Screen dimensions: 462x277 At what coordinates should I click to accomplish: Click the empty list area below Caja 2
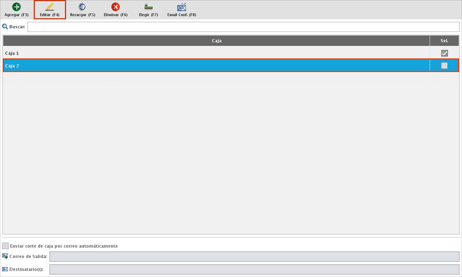click(x=215, y=151)
